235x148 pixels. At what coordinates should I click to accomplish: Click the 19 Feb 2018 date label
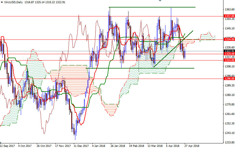(136, 146)
